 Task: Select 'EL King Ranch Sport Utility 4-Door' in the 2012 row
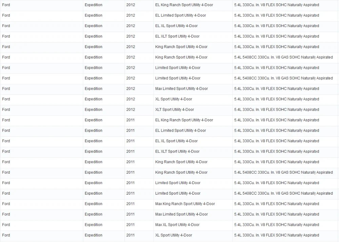[184, 5]
